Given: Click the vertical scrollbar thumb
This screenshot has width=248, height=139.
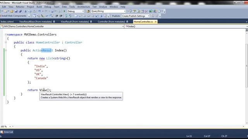Looking at the screenshot, I should [246, 66].
